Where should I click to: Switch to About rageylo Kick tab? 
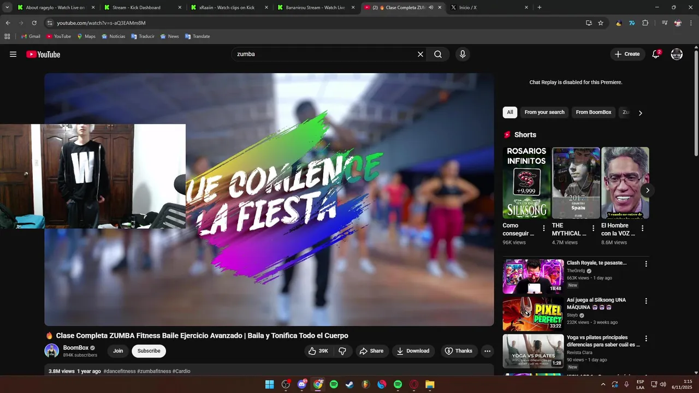[56, 8]
